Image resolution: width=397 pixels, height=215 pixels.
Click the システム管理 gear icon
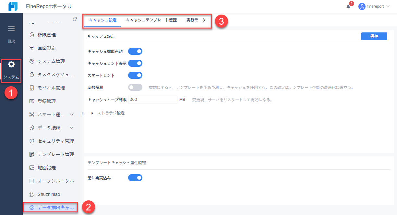point(32,61)
